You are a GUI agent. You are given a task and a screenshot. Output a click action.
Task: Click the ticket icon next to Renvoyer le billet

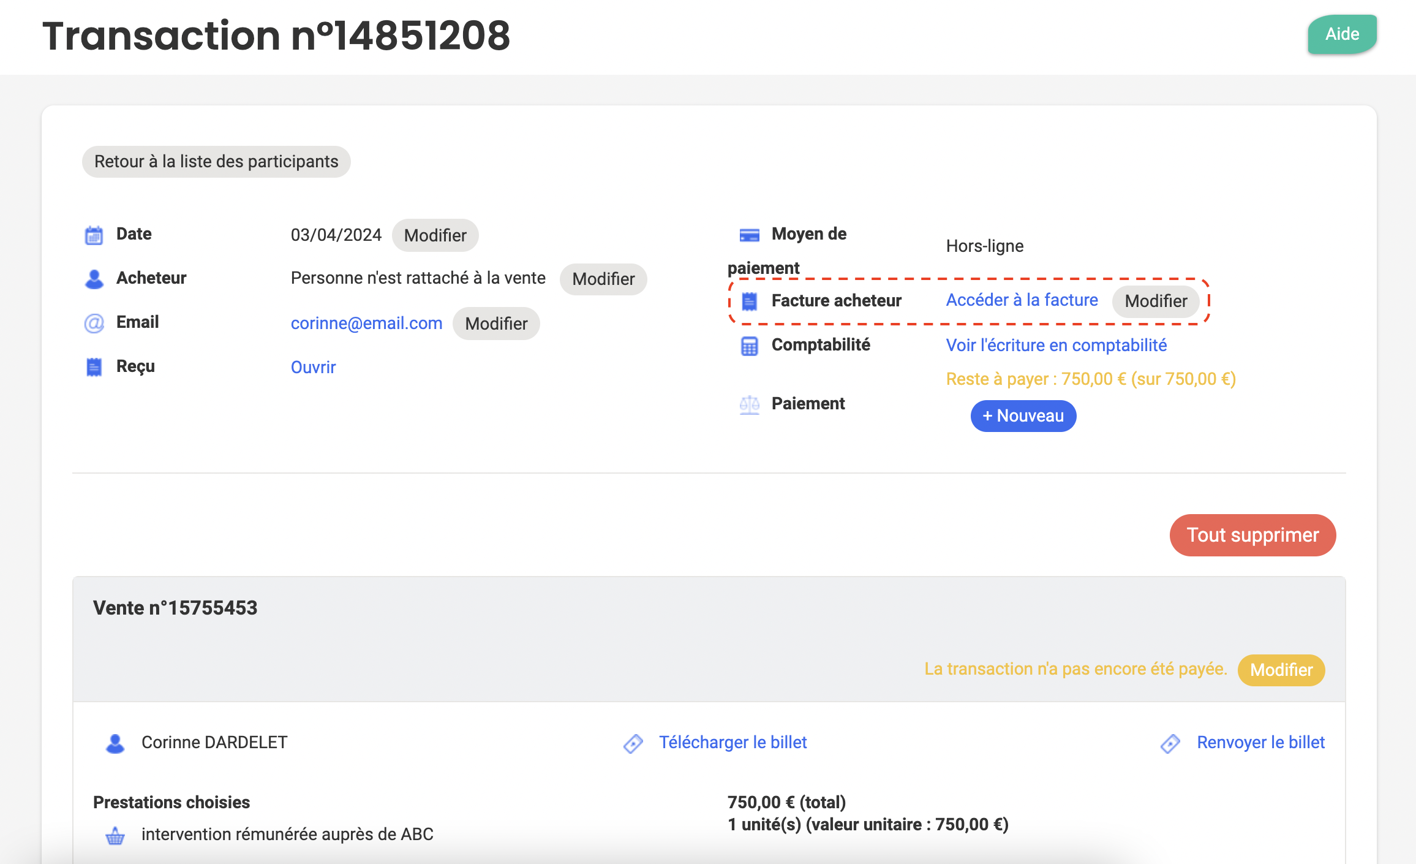(1170, 743)
